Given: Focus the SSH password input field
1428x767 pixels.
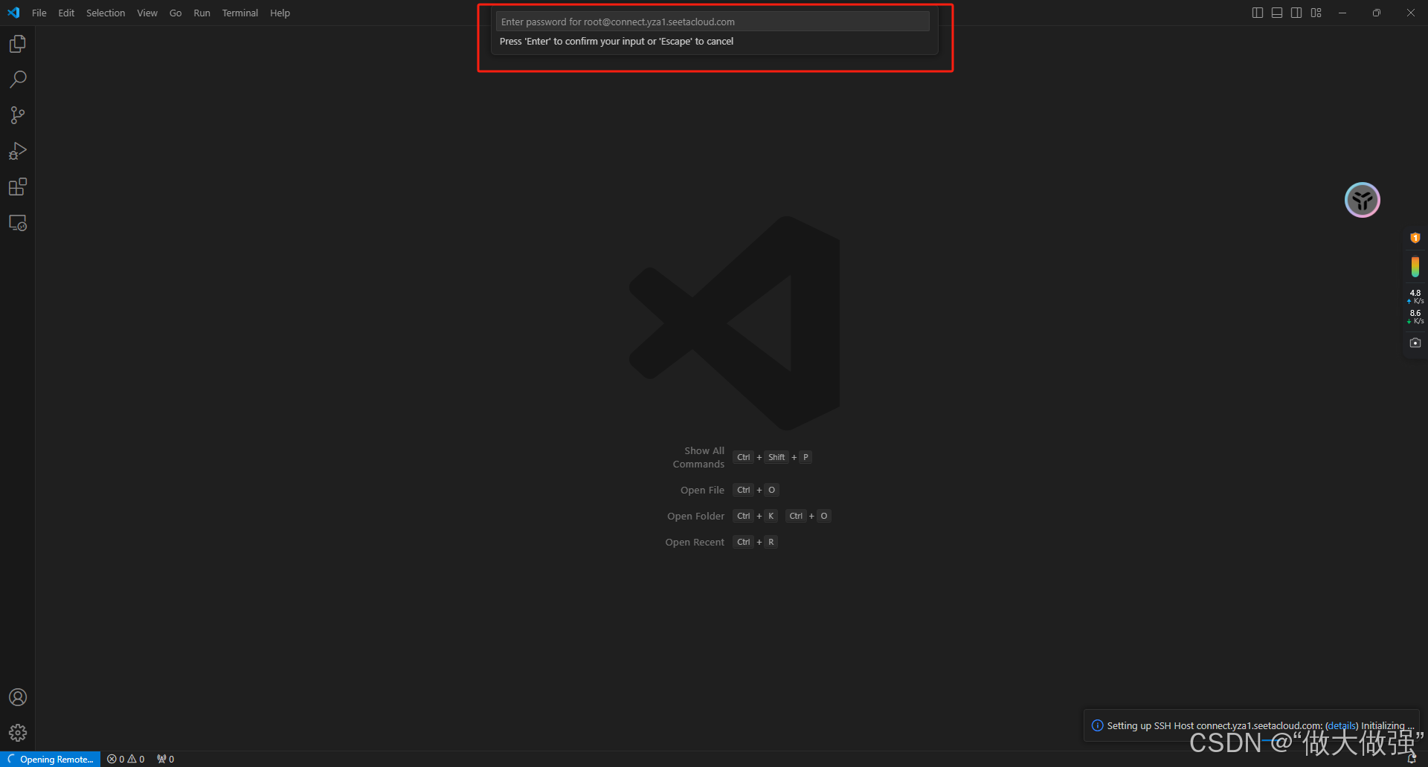Looking at the screenshot, I should (713, 22).
